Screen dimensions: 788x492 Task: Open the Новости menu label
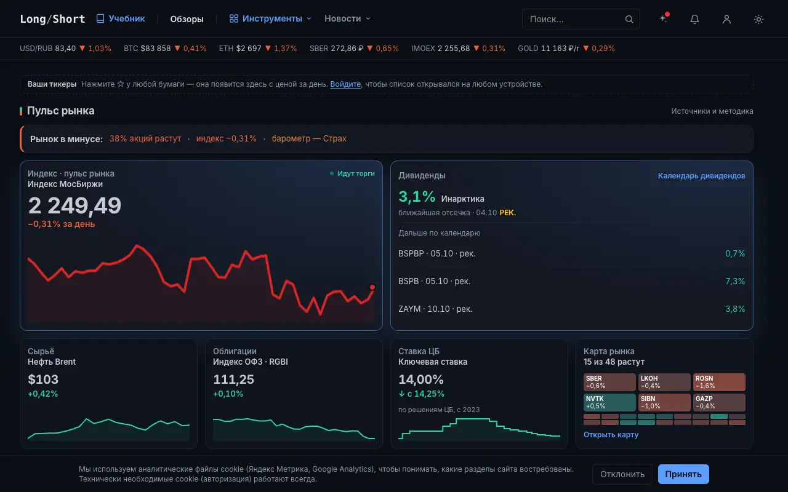343,18
